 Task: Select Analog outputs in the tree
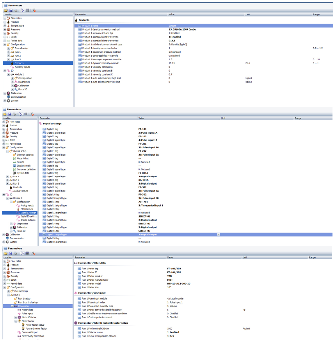(x=28, y=220)
